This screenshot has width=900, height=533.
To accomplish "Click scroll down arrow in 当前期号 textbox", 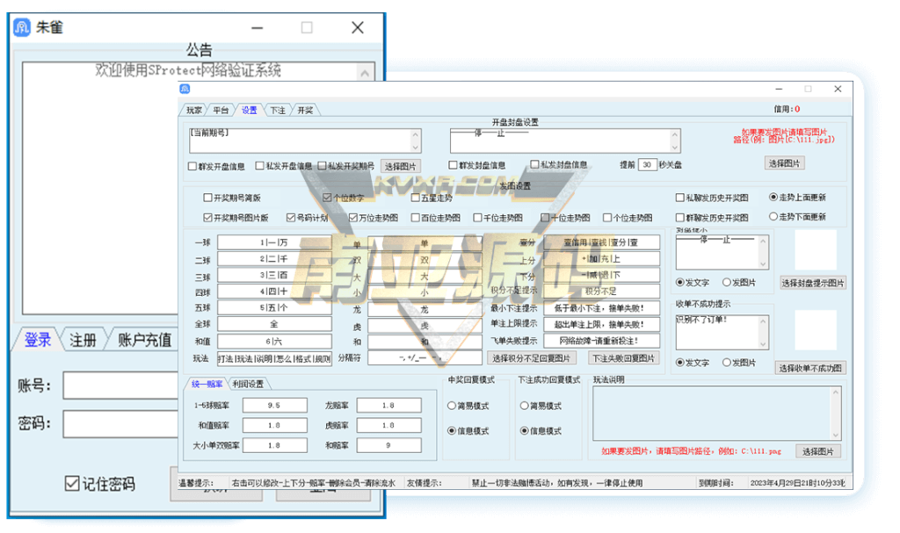I will point(416,148).
